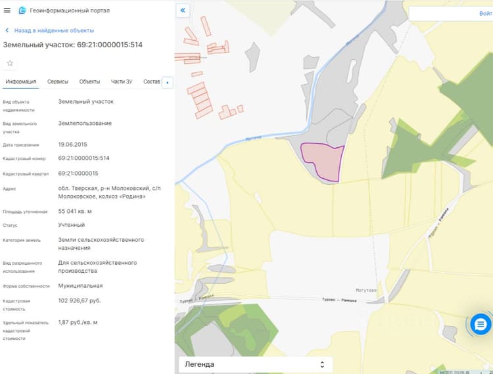Image resolution: width=493 pixels, height=374 pixels.
Task: Click the Легенда expand arrows icon
Action: pyautogui.click(x=322, y=364)
